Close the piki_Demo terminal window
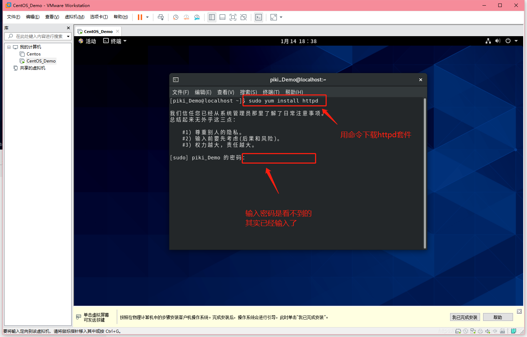 point(421,80)
